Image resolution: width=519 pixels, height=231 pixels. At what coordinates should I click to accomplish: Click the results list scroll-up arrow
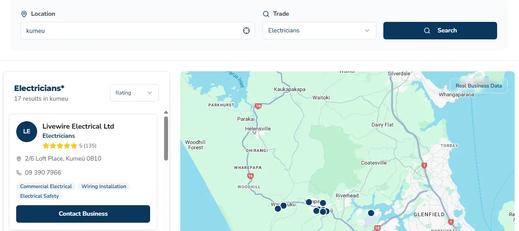click(x=166, y=112)
